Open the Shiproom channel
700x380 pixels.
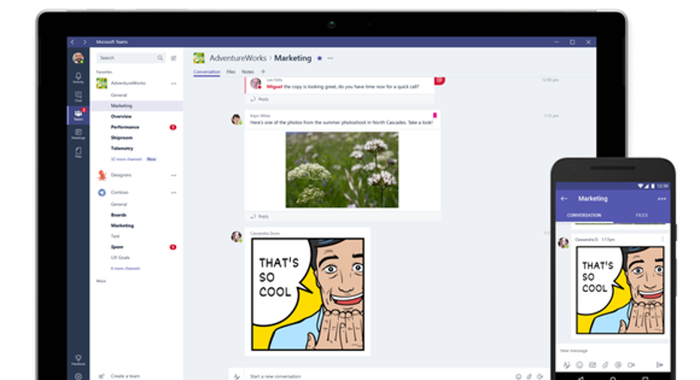(122, 138)
